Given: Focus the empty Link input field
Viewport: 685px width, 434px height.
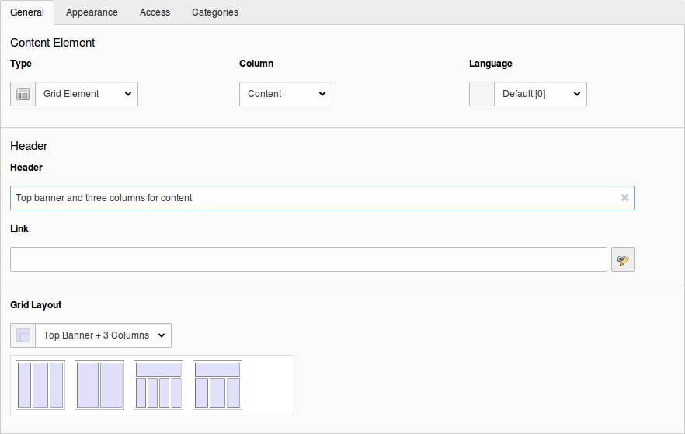Looking at the screenshot, I should [308, 259].
